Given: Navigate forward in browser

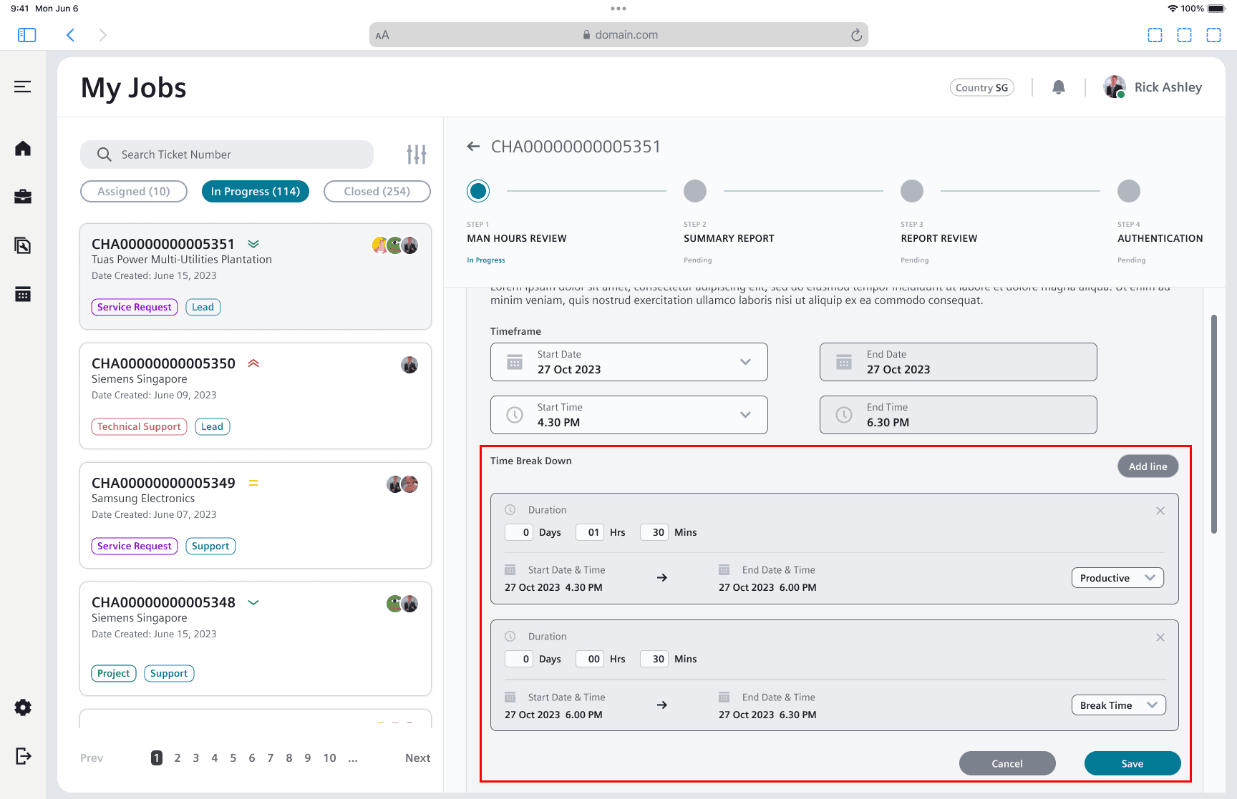Looking at the screenshot, I should (x=103, y=35).
